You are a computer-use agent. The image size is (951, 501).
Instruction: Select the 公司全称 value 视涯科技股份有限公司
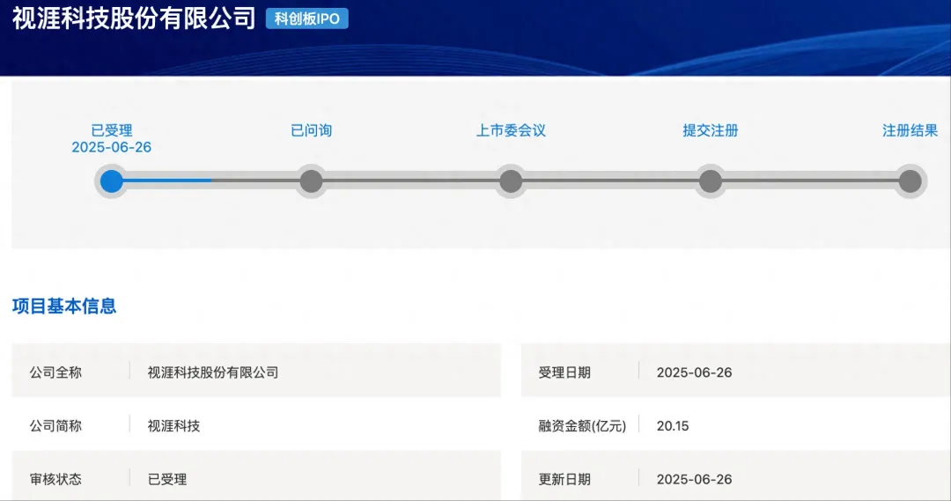pyautogui.click(x=213, y=372)
